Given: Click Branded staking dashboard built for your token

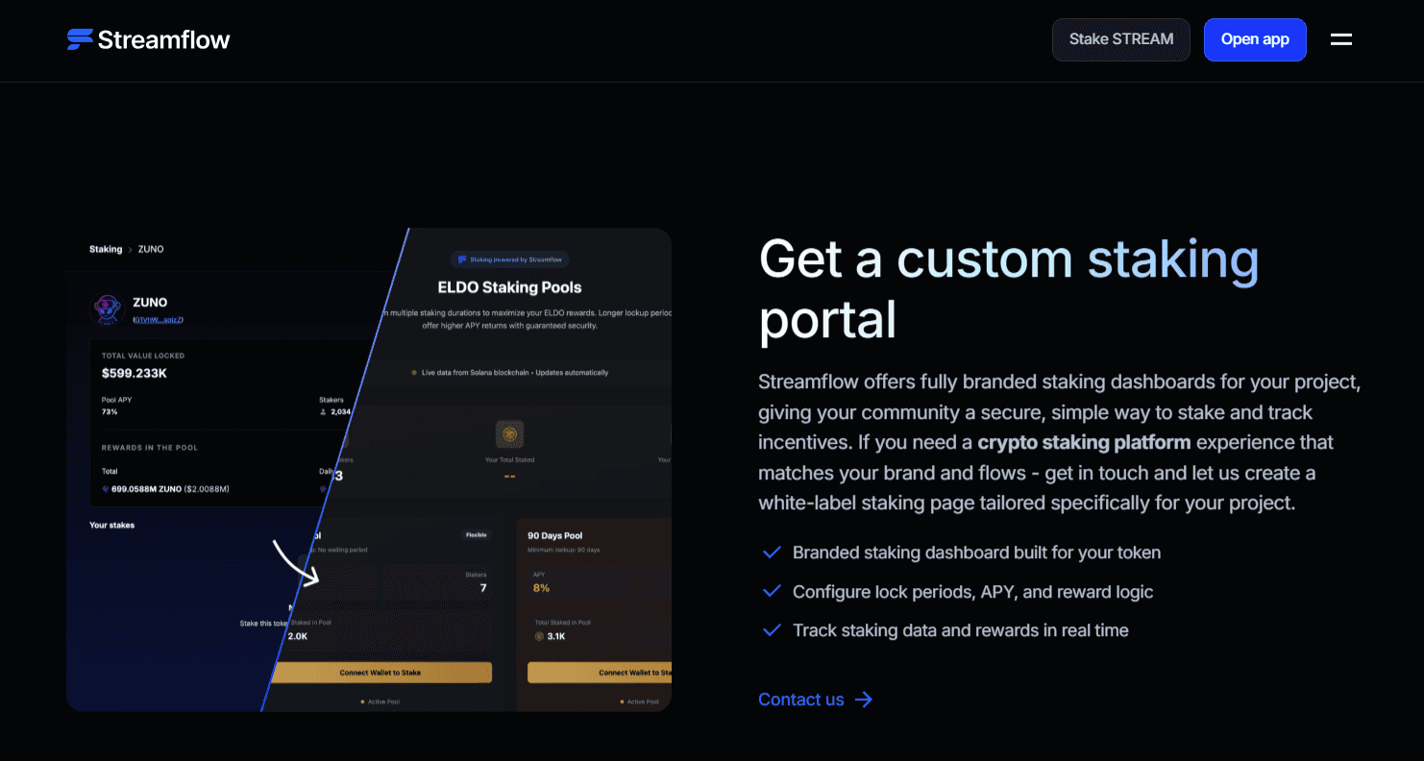Looking at the screenshot, I should (x=976, y=552).
